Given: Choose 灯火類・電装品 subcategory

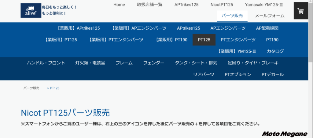Looking at the screenshot, I should click(90, 63).
